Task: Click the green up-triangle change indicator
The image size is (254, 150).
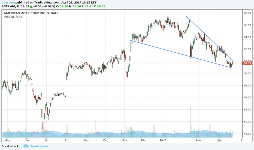Action: pyautogui.click(x=31, y=7)
